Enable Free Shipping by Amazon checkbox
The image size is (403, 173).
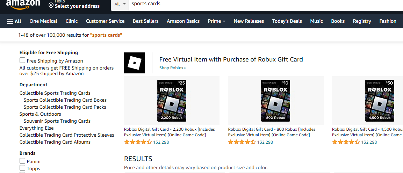coord(22,60)
